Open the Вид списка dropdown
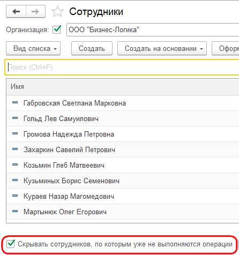 pos(33,48)
